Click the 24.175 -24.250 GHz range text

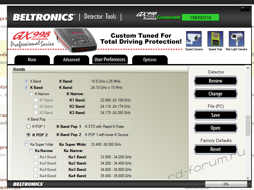tap(115, 112)
